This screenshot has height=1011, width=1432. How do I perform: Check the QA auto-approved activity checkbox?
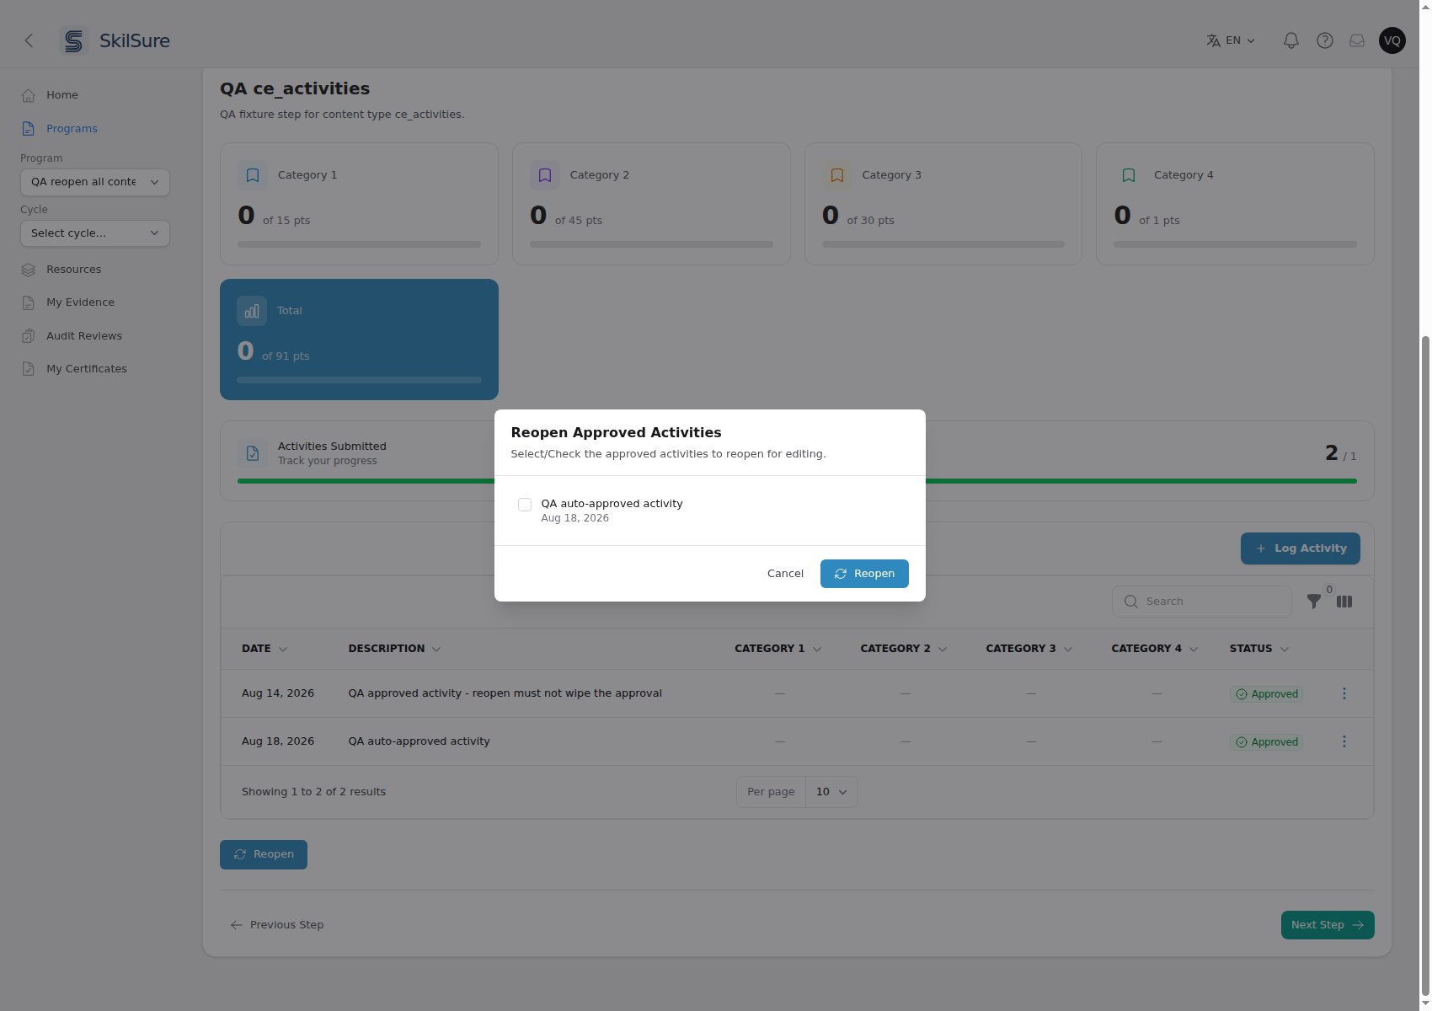(525, 505)
